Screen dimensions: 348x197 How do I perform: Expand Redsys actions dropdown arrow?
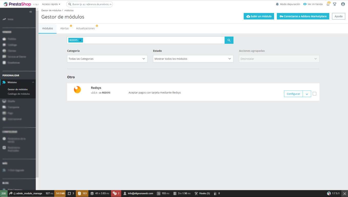coord(307,94)
